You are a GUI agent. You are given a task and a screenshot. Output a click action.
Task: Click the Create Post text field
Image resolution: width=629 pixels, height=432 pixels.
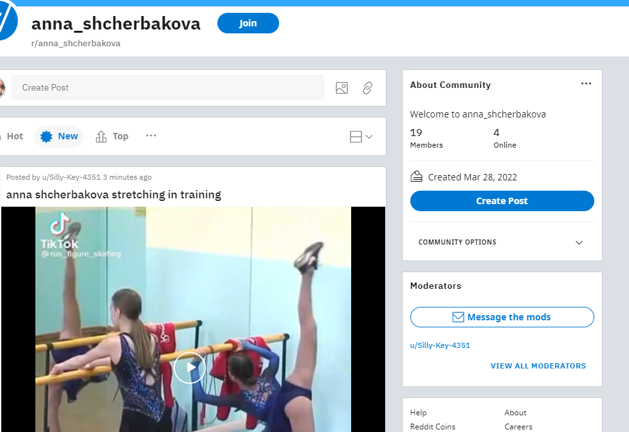168,88
